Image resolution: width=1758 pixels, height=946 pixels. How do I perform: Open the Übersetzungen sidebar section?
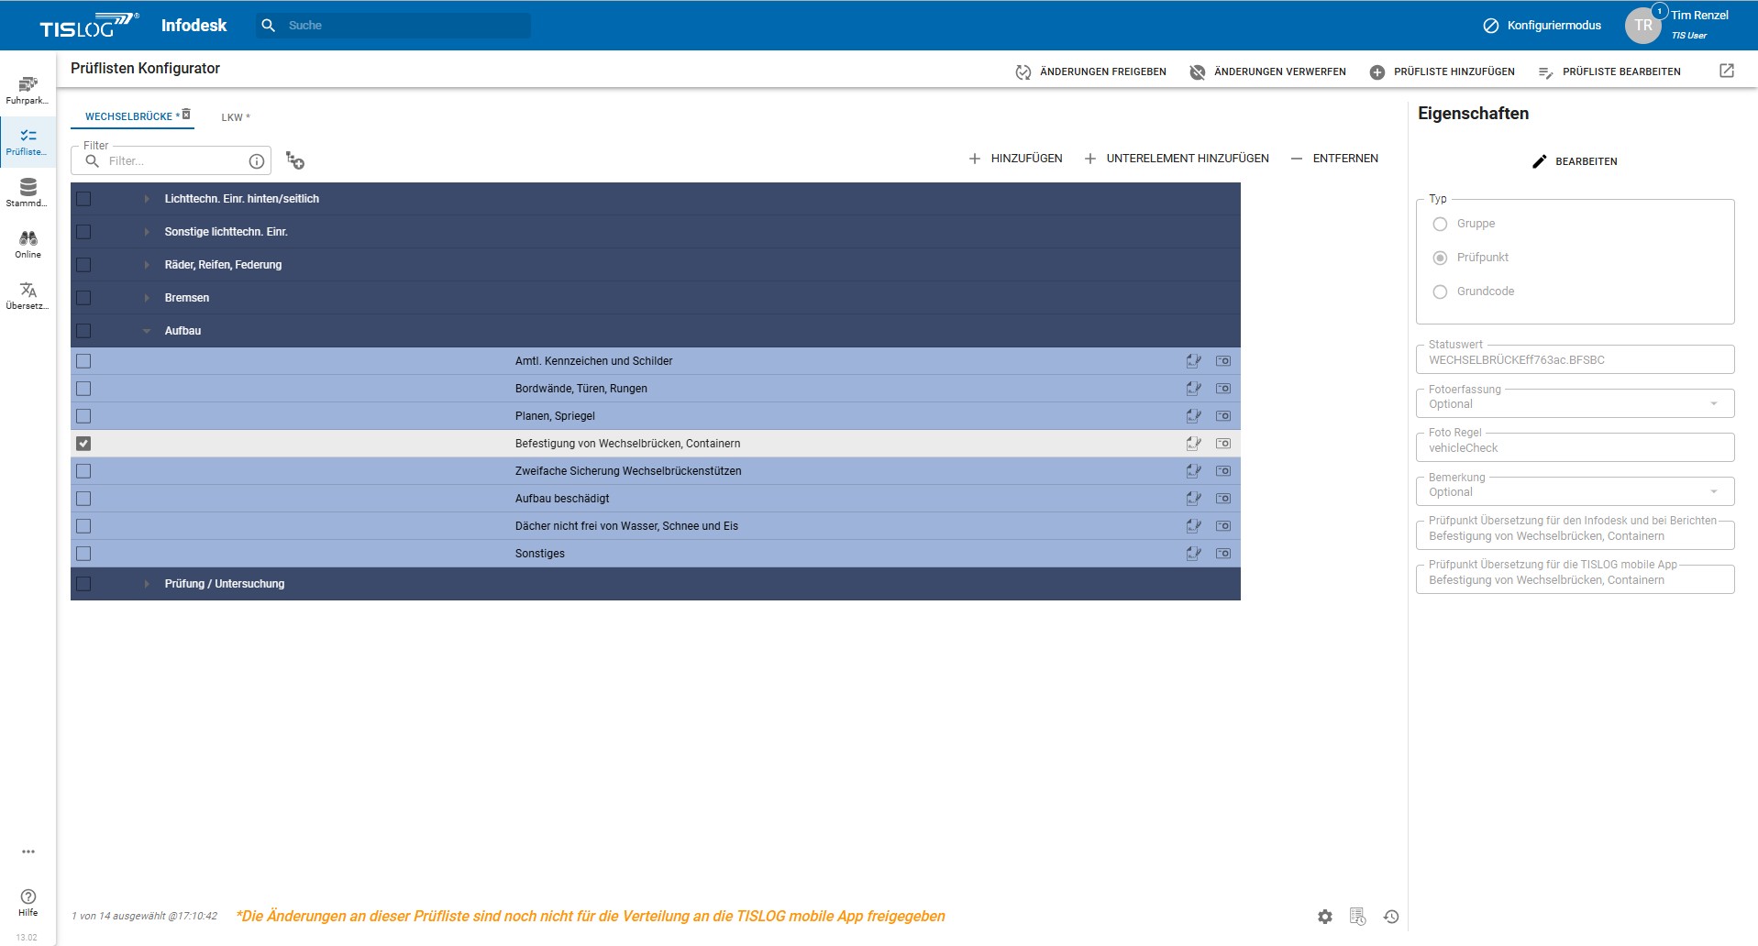[x=28, y=295]
